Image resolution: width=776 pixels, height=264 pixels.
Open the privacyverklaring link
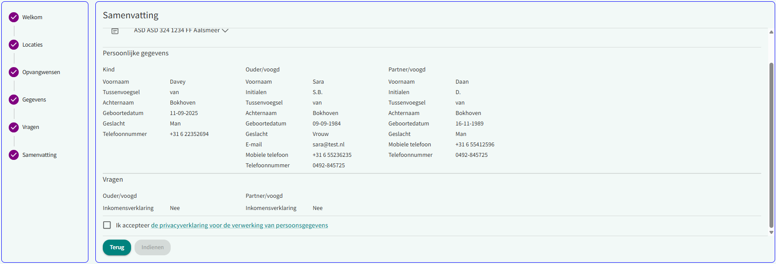coord(239,225)
